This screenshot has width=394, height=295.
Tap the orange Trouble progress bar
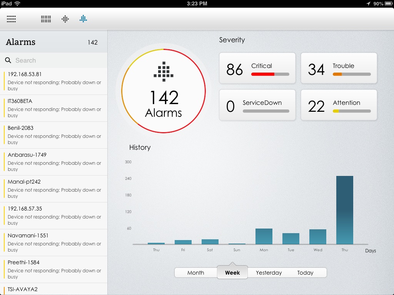point(352,74)
